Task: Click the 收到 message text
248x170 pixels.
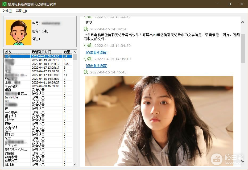Action: 89,22
